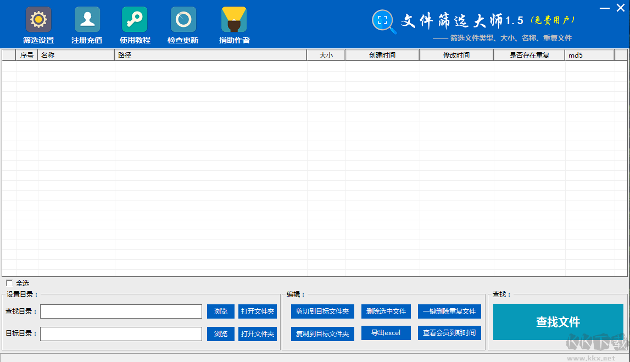This screenshot has height=362, width=630.
Task: Click the magnifier logo icon
Action: pos(384,21)
